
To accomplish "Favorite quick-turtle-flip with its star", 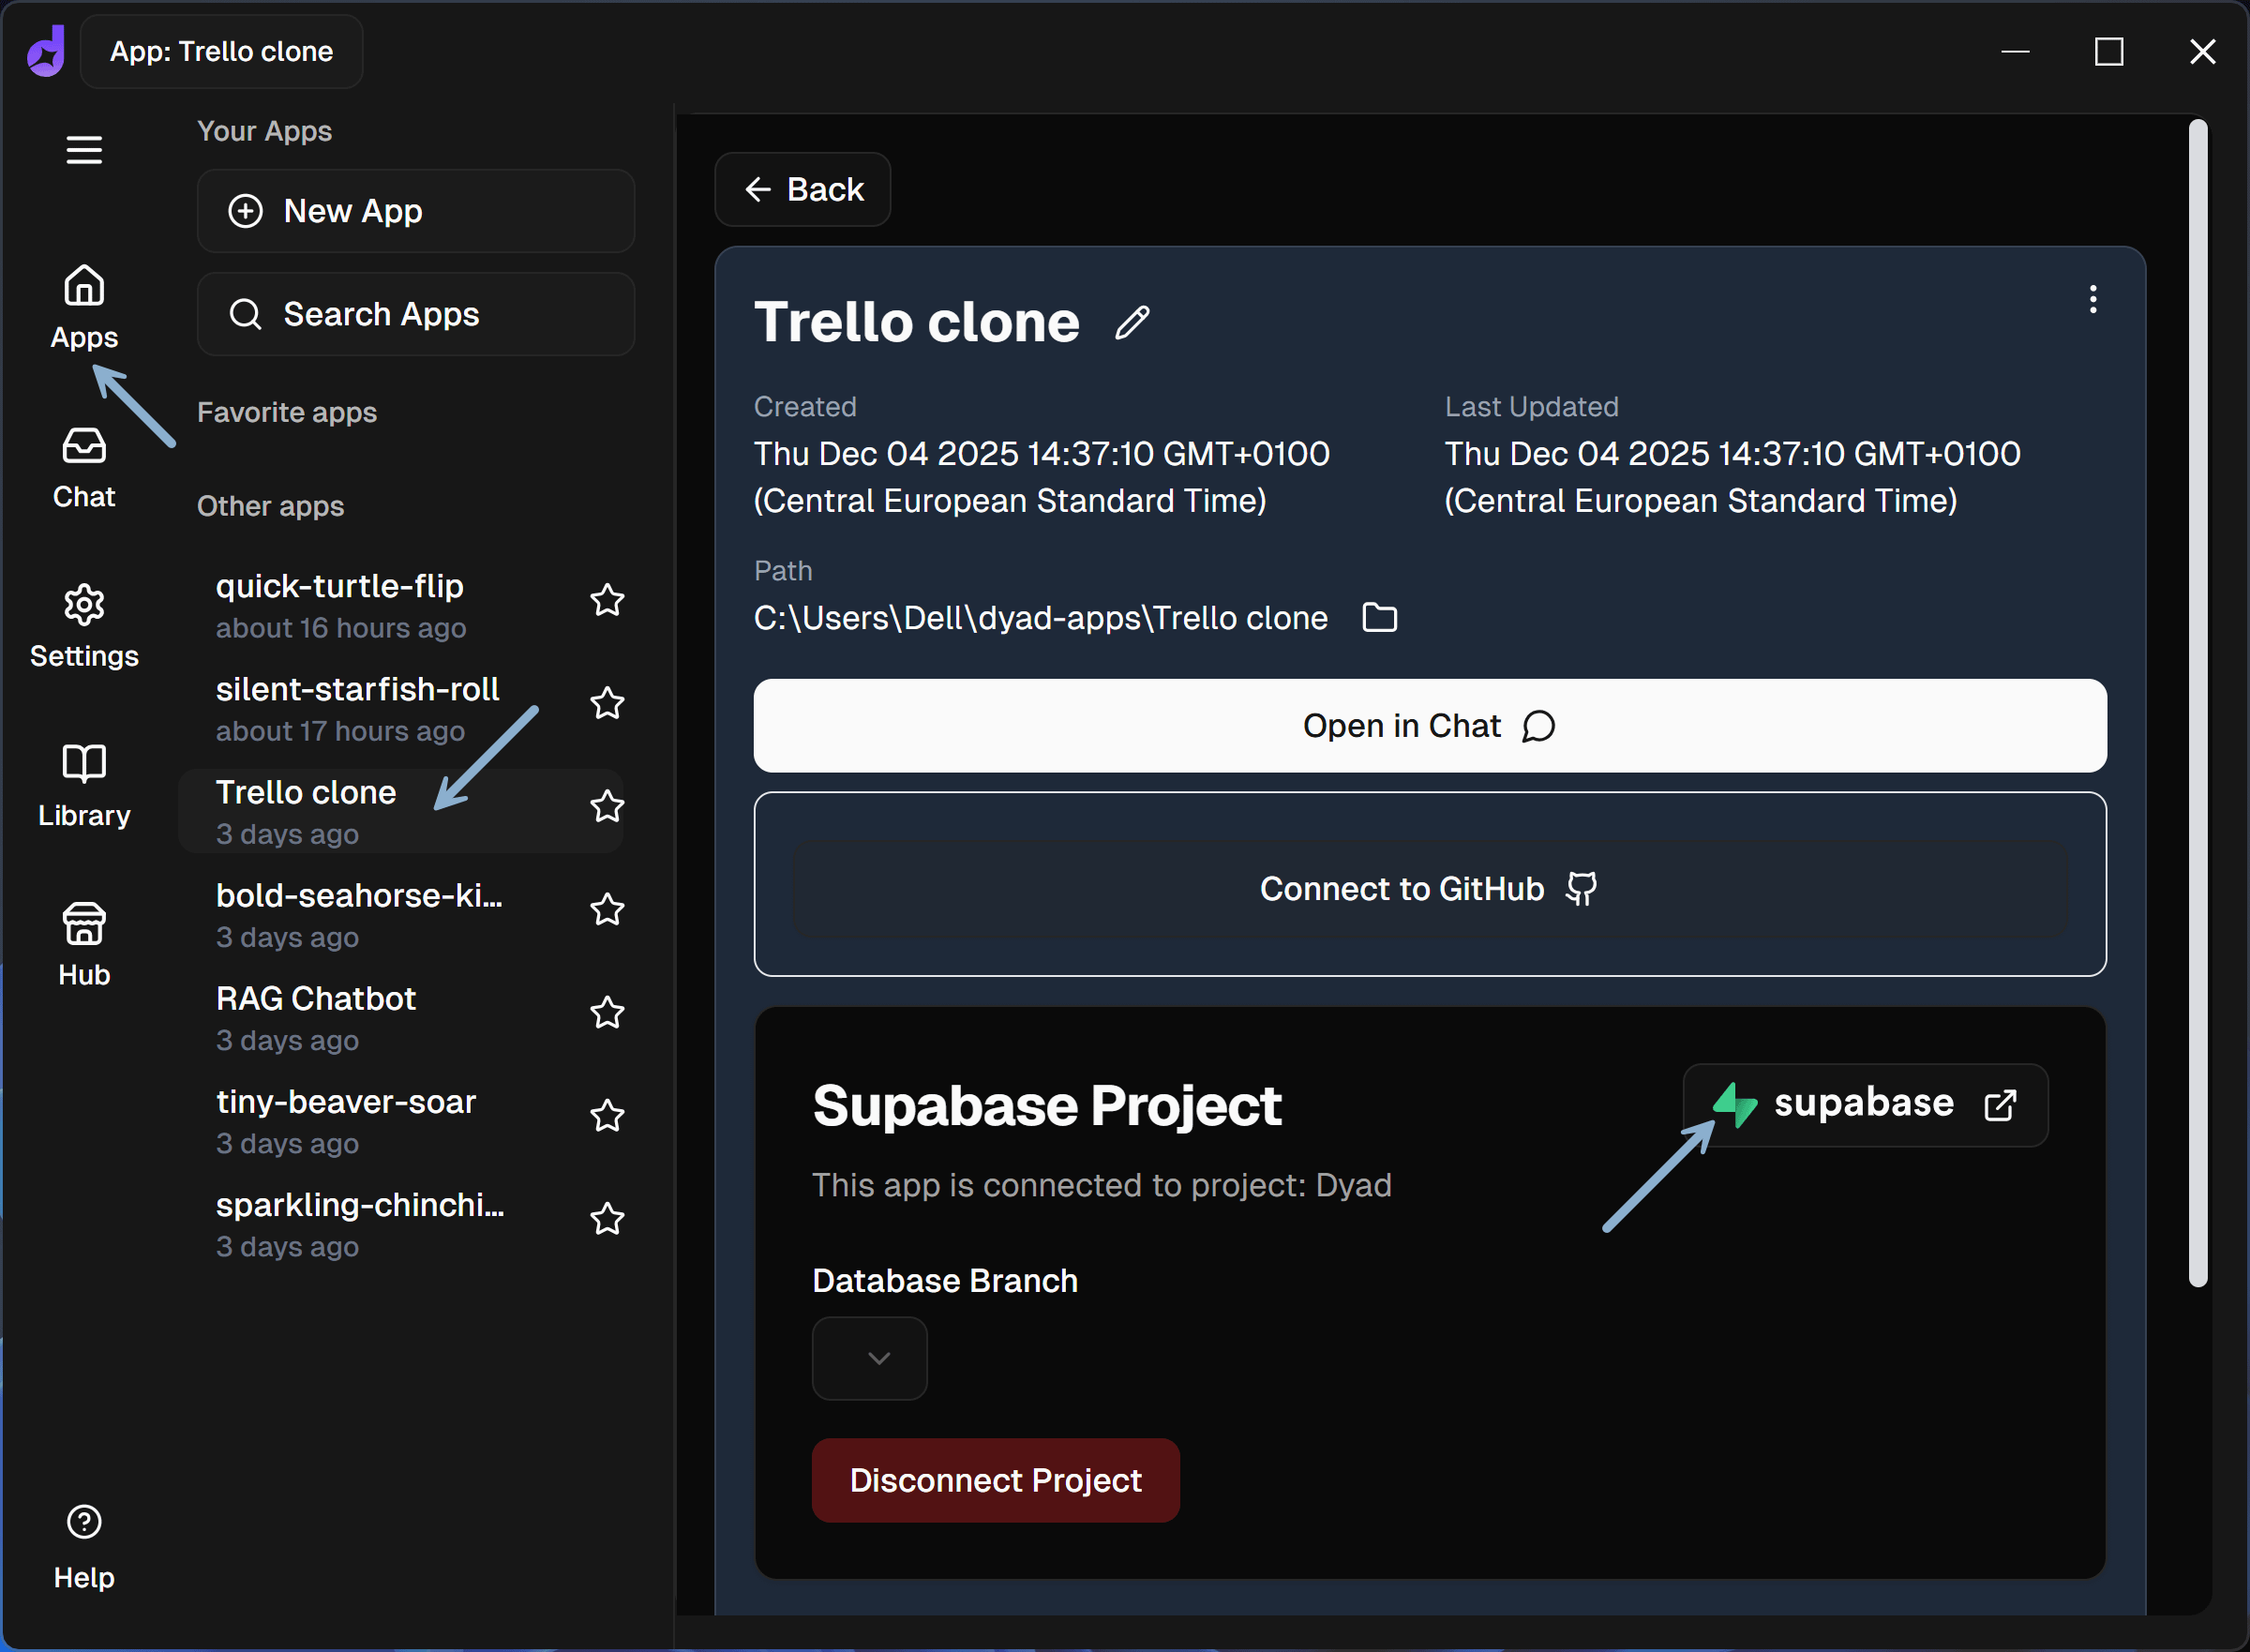I will [607, 600].
